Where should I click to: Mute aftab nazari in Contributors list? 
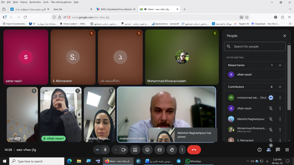click(271, 108)
